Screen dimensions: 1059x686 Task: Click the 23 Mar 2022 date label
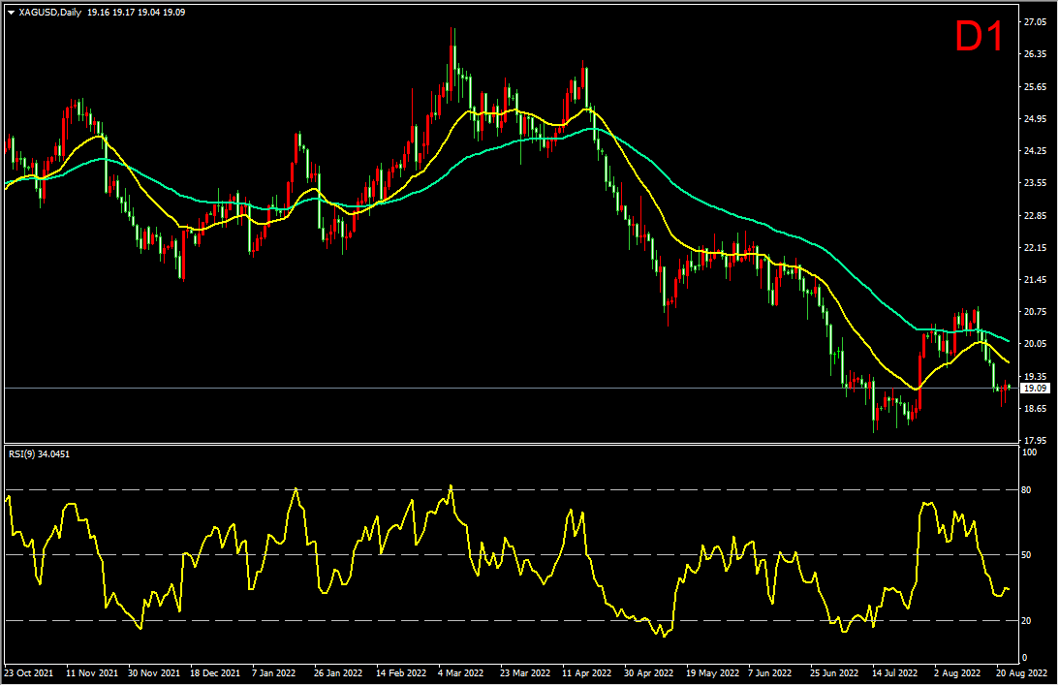coord(525,673)
